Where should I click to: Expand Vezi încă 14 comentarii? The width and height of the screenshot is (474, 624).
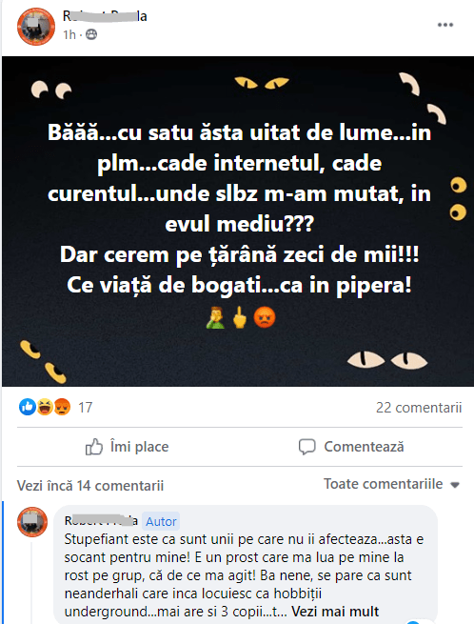90,486
